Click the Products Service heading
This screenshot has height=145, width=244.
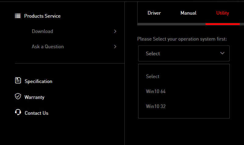(42, 16)
